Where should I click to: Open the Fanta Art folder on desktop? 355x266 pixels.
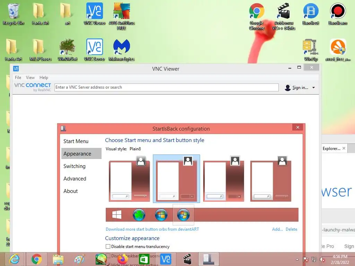[14, 50]
